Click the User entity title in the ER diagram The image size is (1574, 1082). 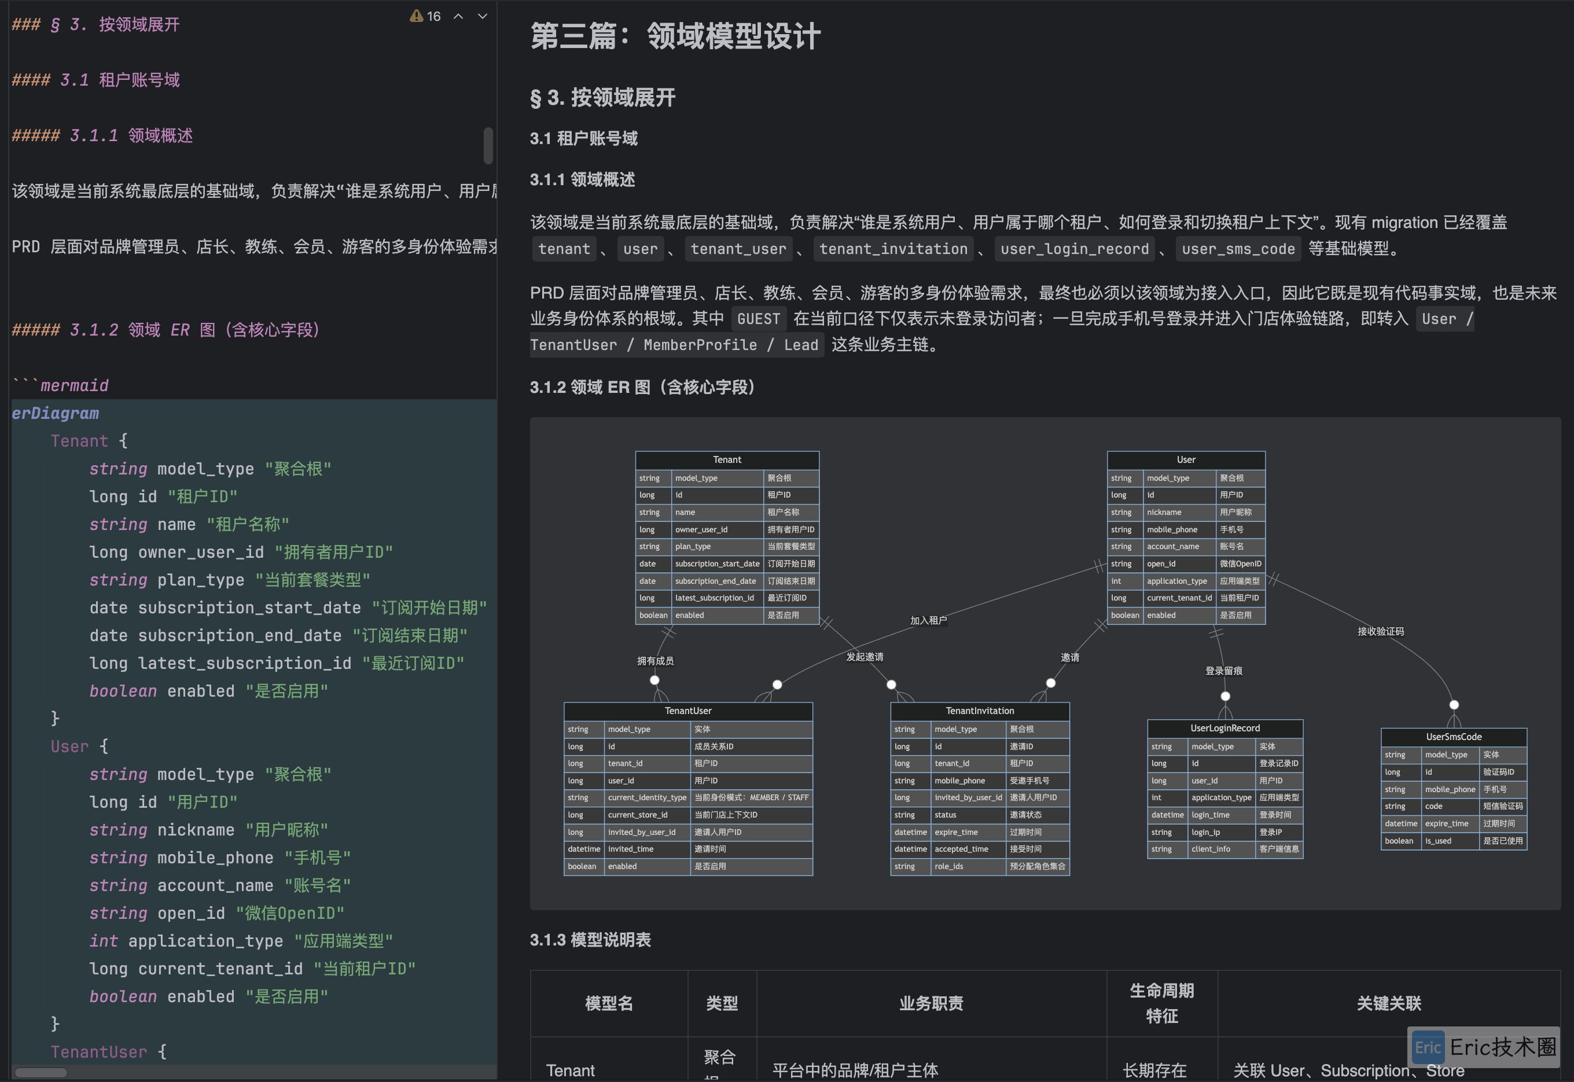[1186, 459]
